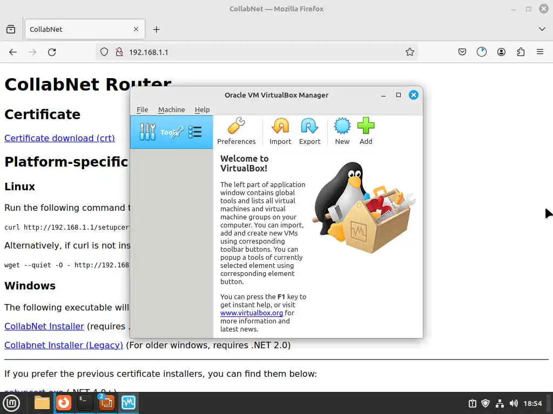Open the Firefox extensions icon
The height and width of the screenshot is (414, 553).
pyautogui.click(x=521, y=52)
